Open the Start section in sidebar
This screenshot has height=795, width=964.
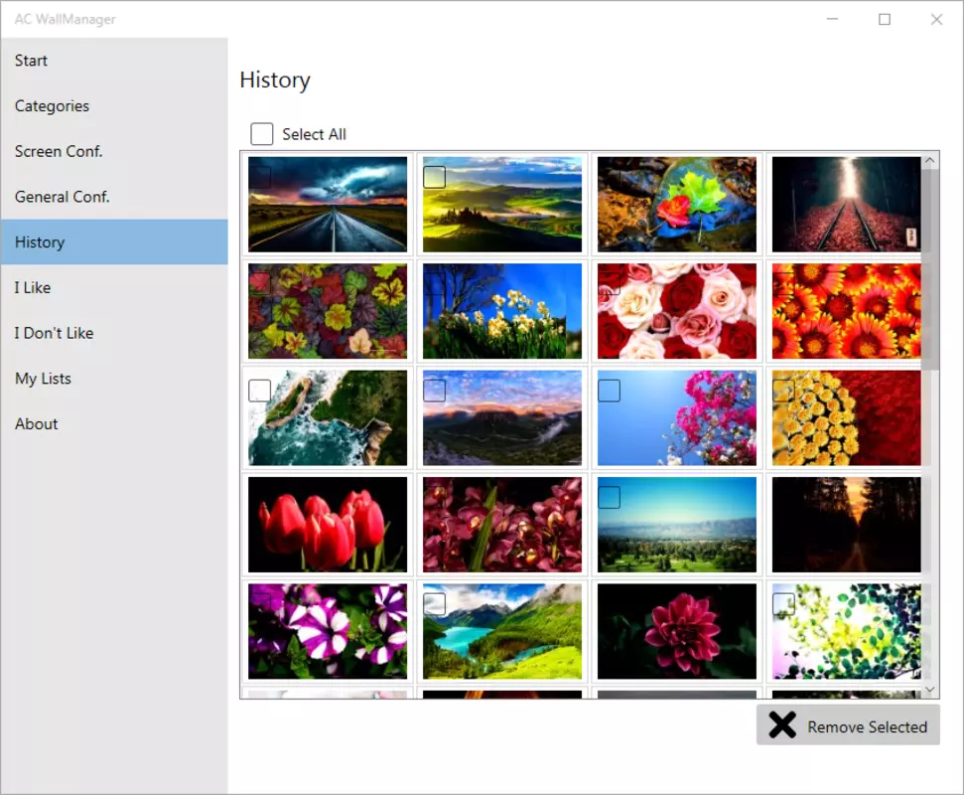[114, 61]
